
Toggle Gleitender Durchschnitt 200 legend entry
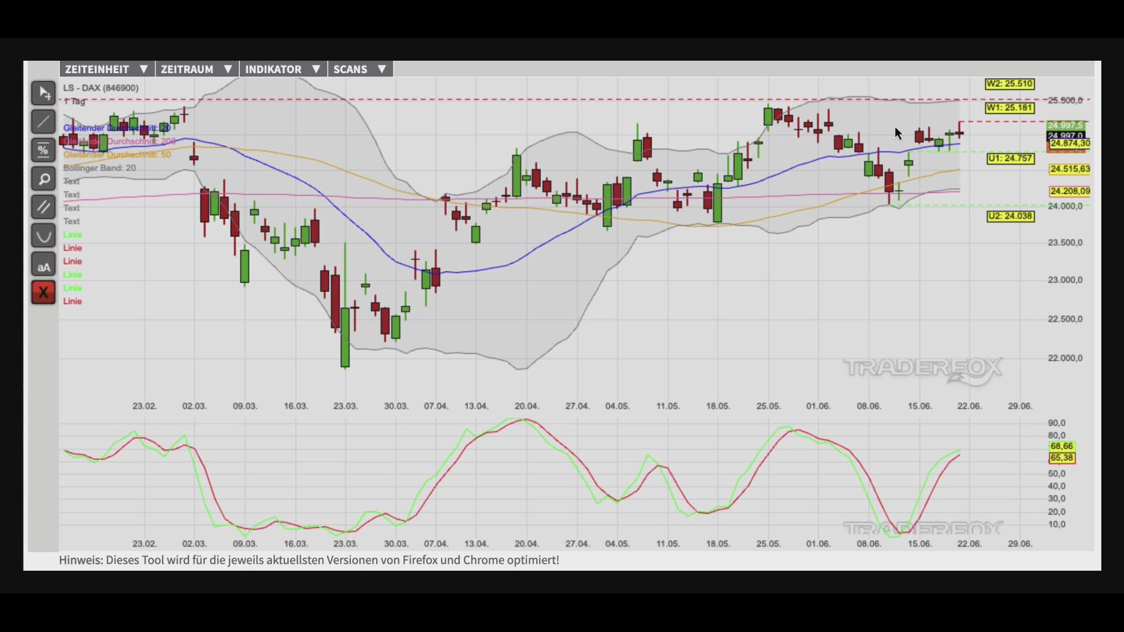click(x=119, y=141)
